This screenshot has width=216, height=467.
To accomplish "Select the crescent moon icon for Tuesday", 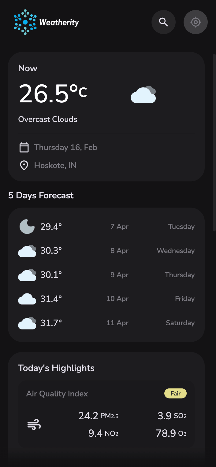I will (27, 226).
